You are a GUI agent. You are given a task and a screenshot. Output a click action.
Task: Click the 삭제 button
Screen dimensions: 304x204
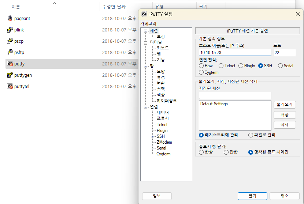click(285, 125)
